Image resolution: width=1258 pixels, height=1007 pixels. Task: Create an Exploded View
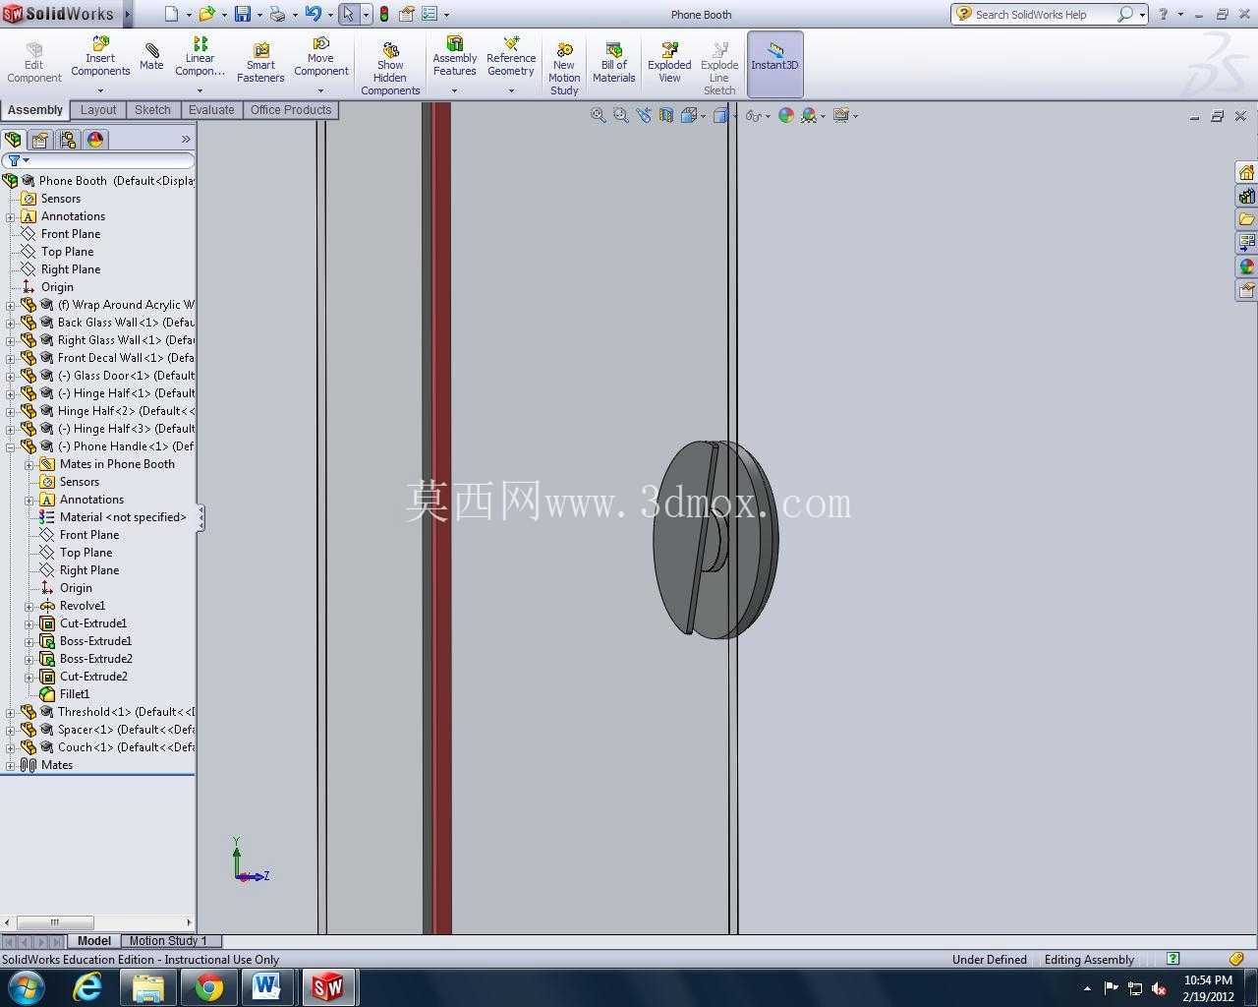click(669, 63)
